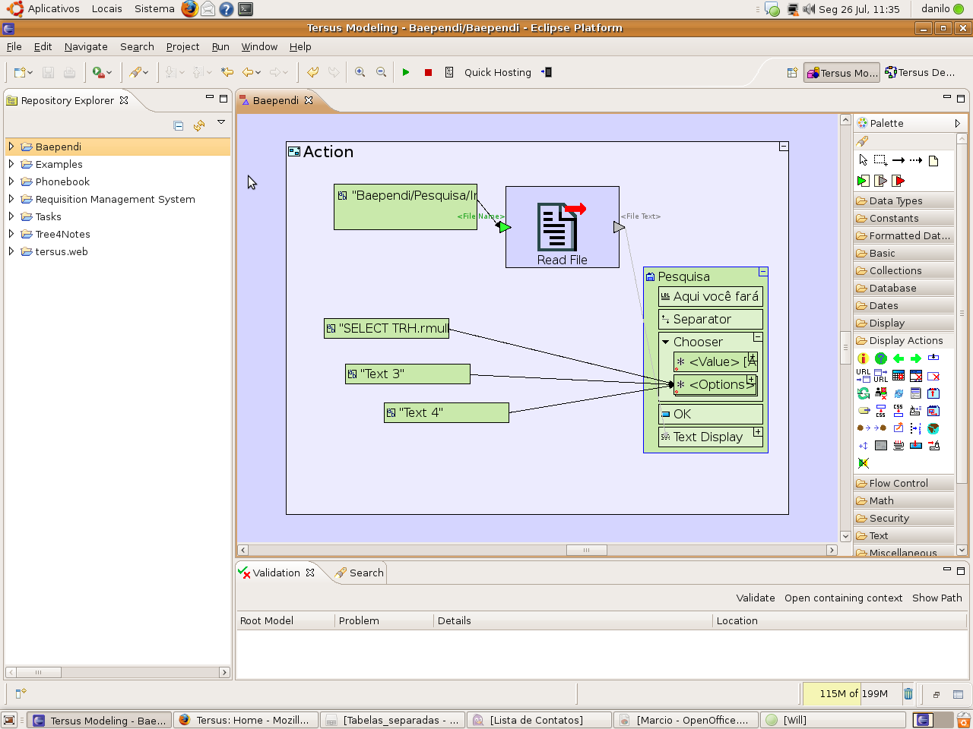The width and height of the screenshot is (973, 729).
Task: Expand the Phonebook project in repository tree
Action: click(11, 181)
